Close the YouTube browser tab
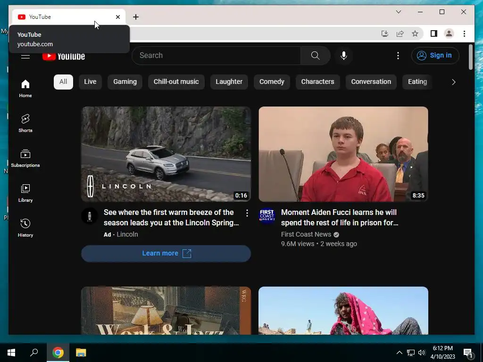The image size is (483, 362). [x=117, y=17]
